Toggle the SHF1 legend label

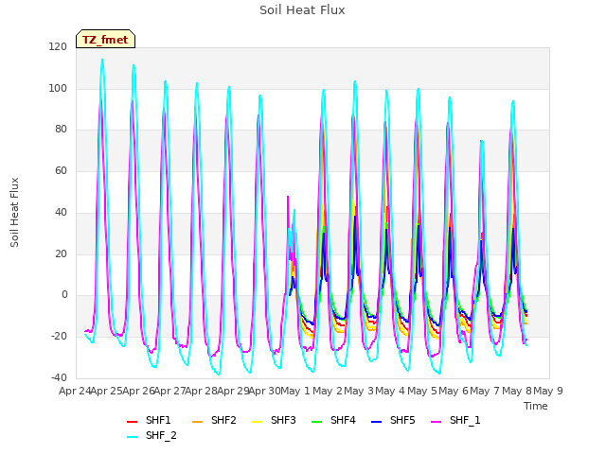click(158, 420)
